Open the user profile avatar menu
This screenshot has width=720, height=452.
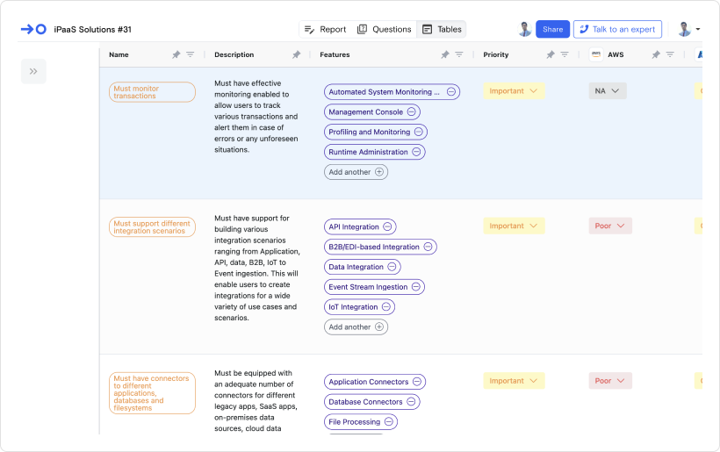688,29
